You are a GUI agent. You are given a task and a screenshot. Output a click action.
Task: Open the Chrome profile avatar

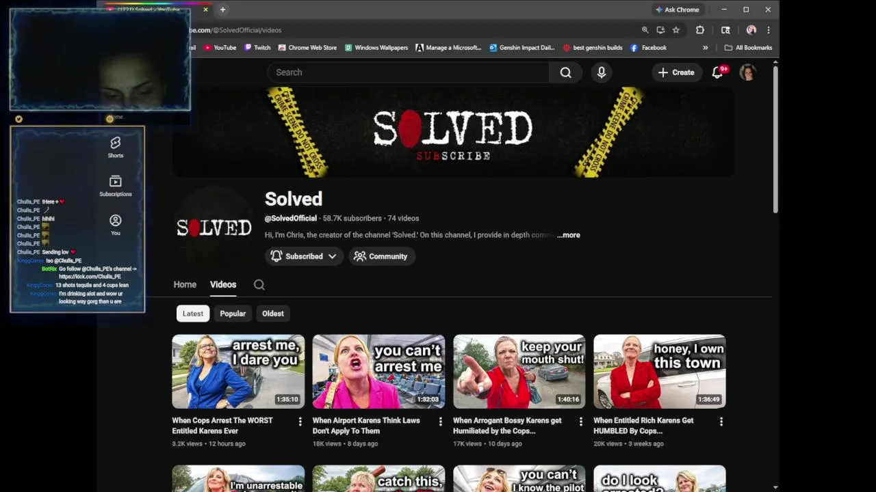751,30
